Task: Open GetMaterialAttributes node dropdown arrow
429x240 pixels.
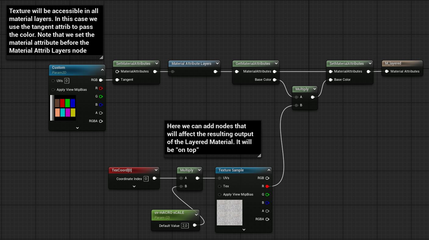Action: click(x=276, y=63)
